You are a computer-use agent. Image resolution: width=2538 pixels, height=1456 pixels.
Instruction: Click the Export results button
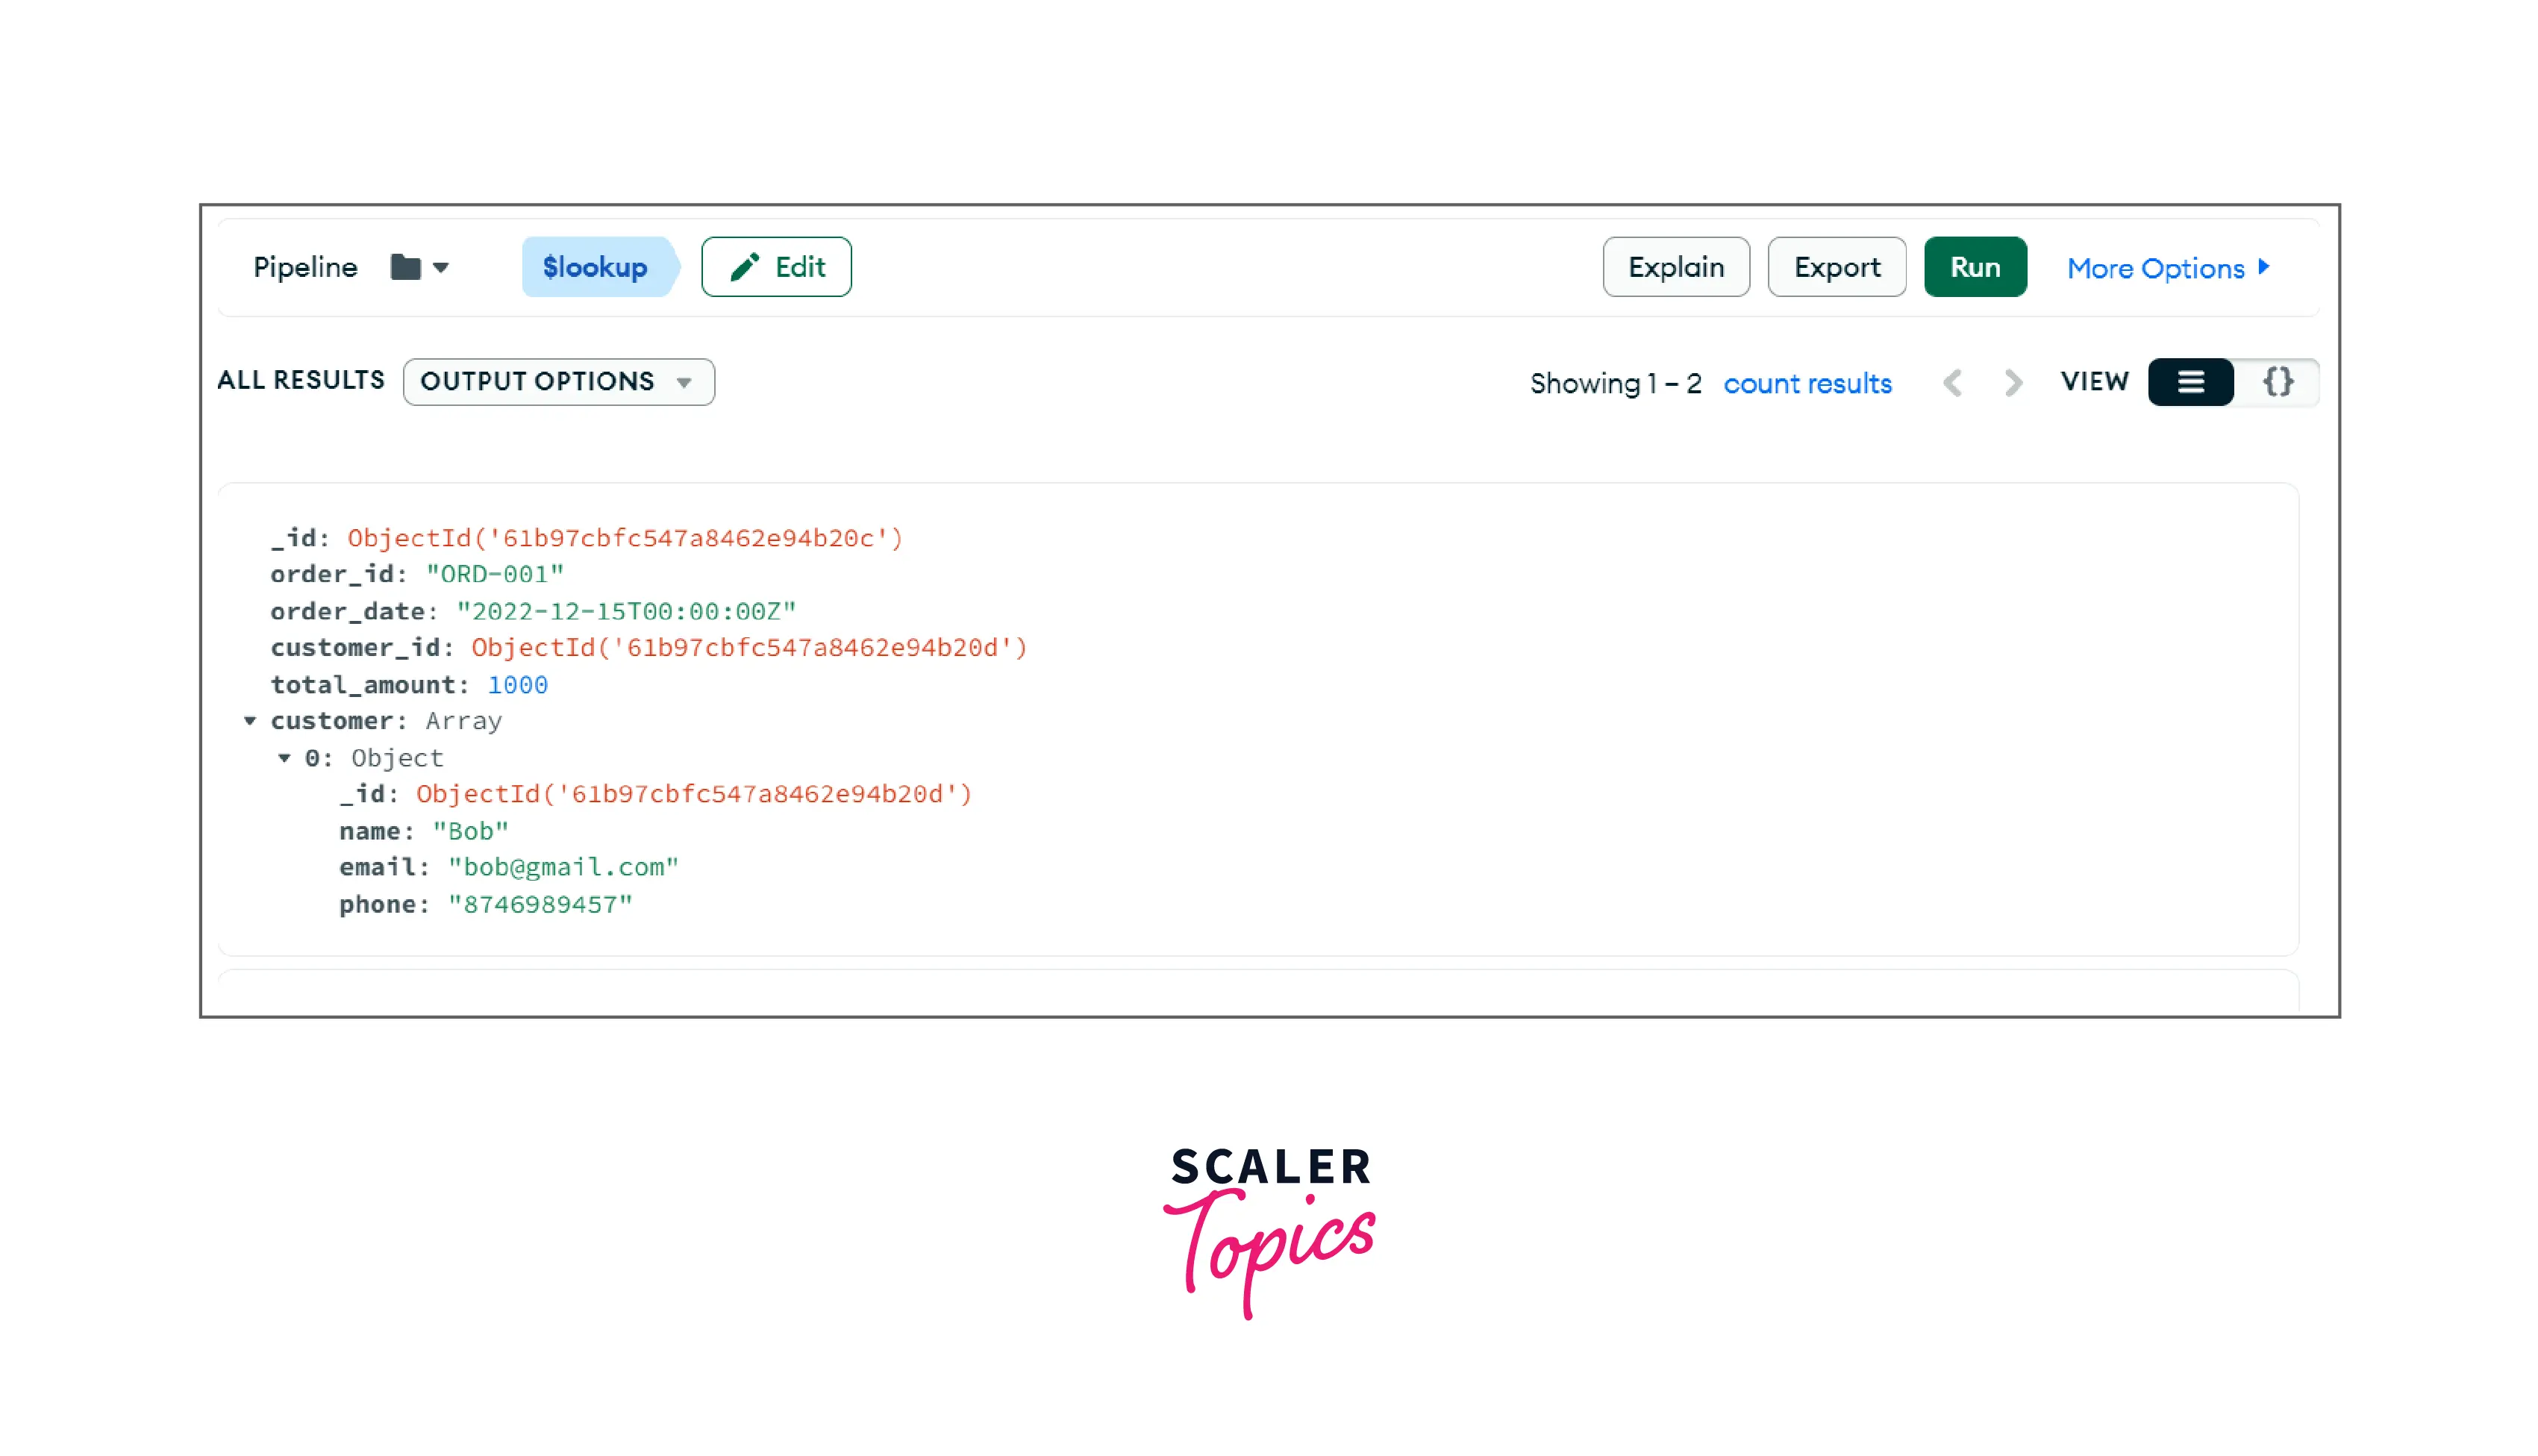pos(1837,266)
